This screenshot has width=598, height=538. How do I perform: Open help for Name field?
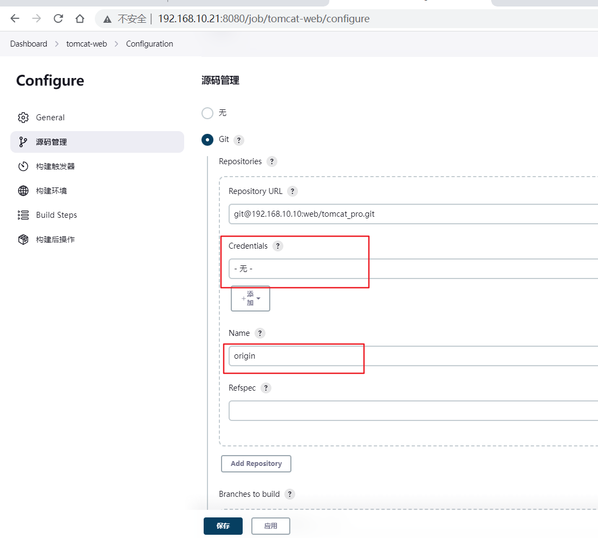pos(260,334)
